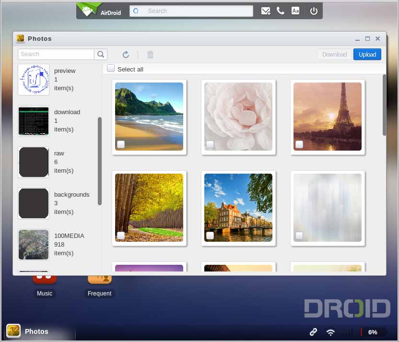Click the magnifier search button in Photos
This screenshot has height=342, width=399.
tap(101, 54)
